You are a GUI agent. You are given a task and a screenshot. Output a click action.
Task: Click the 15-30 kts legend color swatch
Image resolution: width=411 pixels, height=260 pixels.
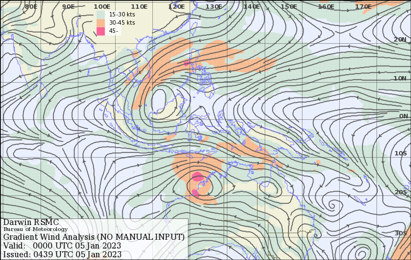[x=101, y=14]
